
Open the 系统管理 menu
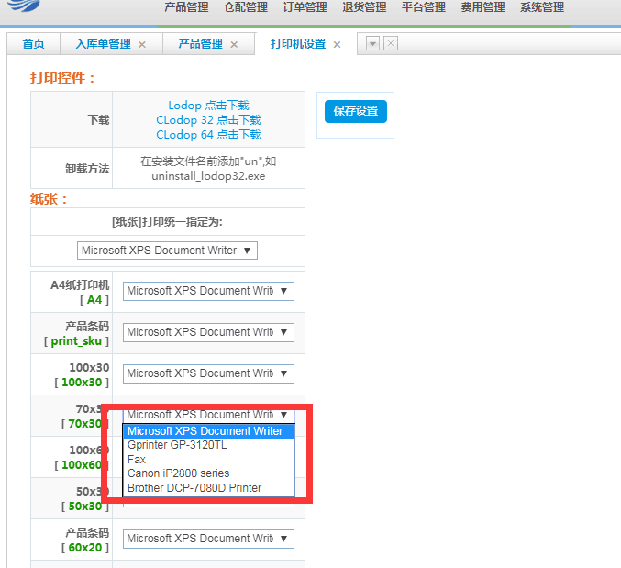pyautogui.click(x=541, y=7)
